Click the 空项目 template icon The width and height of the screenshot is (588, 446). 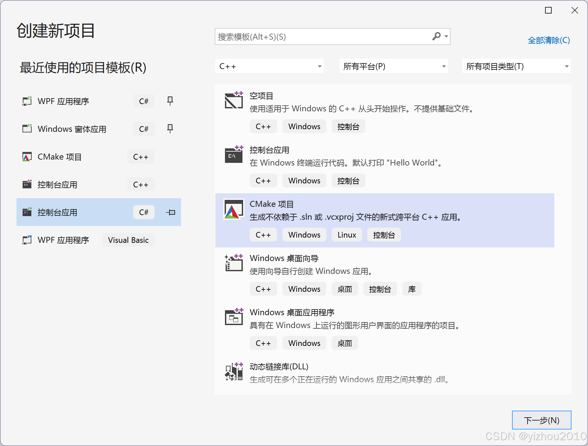(x=234, y=100)
